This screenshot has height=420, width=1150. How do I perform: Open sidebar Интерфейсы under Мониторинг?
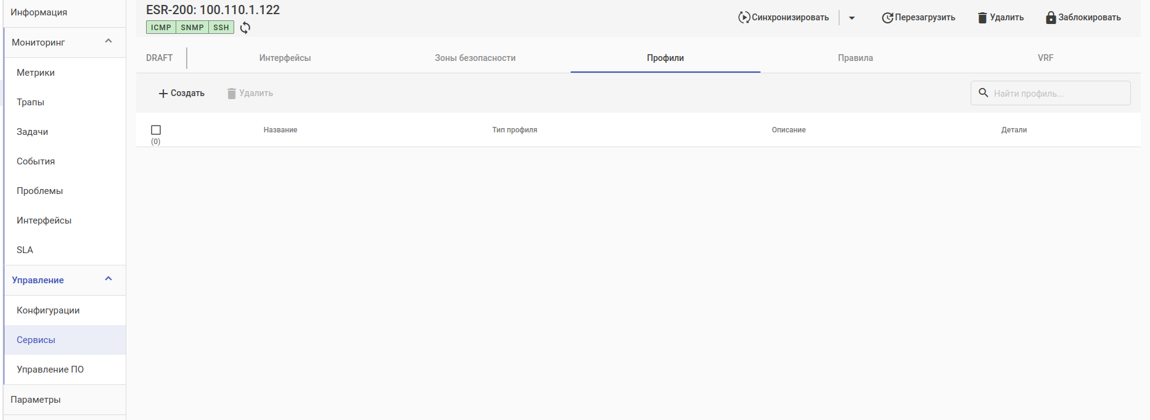[x=65, y=220]
